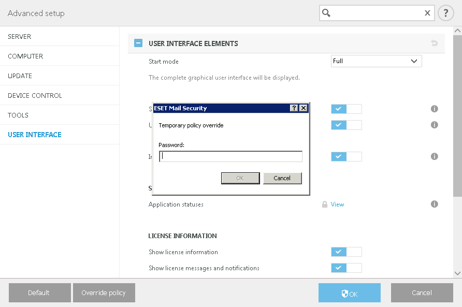
Task: Click the View link for Application statuses
Action: point(337,204)
